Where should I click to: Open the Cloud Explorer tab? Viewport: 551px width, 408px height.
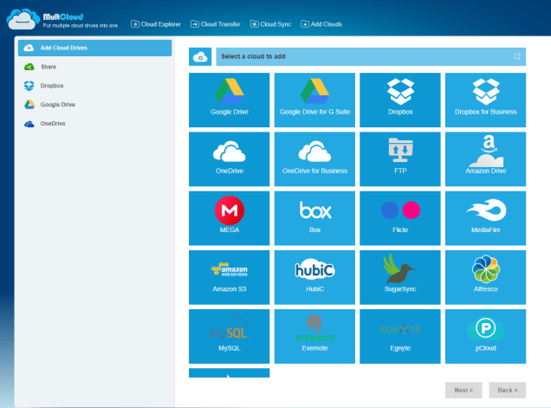[x=156, y=24]
